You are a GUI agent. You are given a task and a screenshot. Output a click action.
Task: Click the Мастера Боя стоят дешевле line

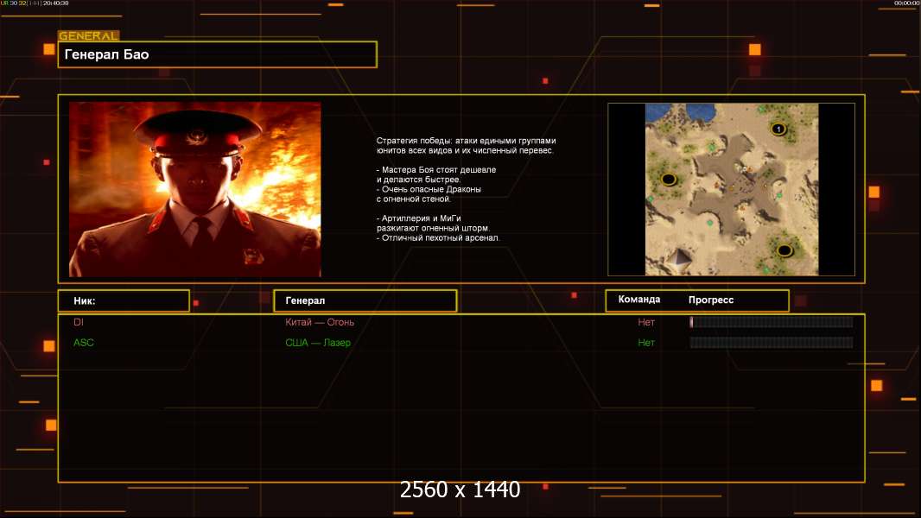[x=436, y=169]
